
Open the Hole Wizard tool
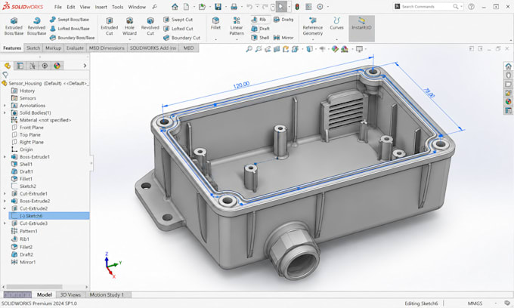pyautogui.click(x=129, y=26)
